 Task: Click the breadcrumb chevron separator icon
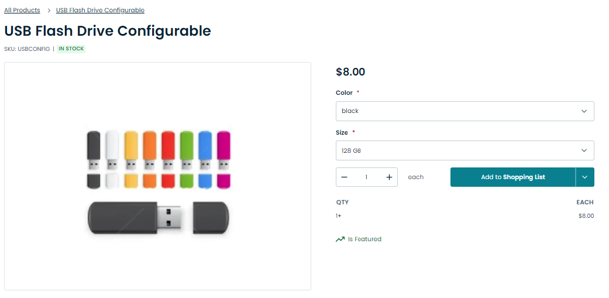coord(49,11)
